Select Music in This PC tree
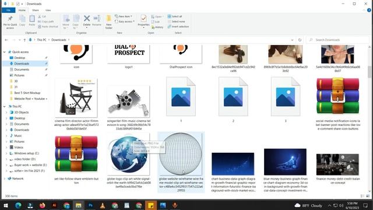 (18, 136)
